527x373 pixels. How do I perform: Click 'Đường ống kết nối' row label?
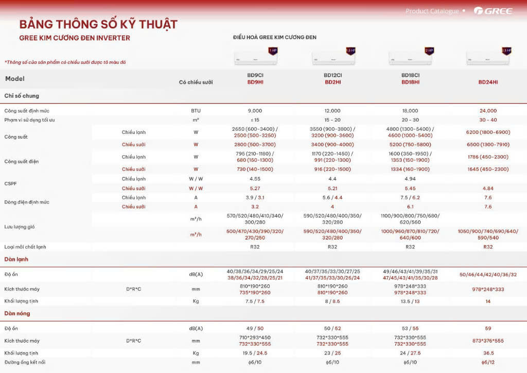25,362
